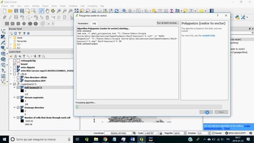Click the Delete Selected trash icon
The image size is (254, 143).
coord(47,17)
